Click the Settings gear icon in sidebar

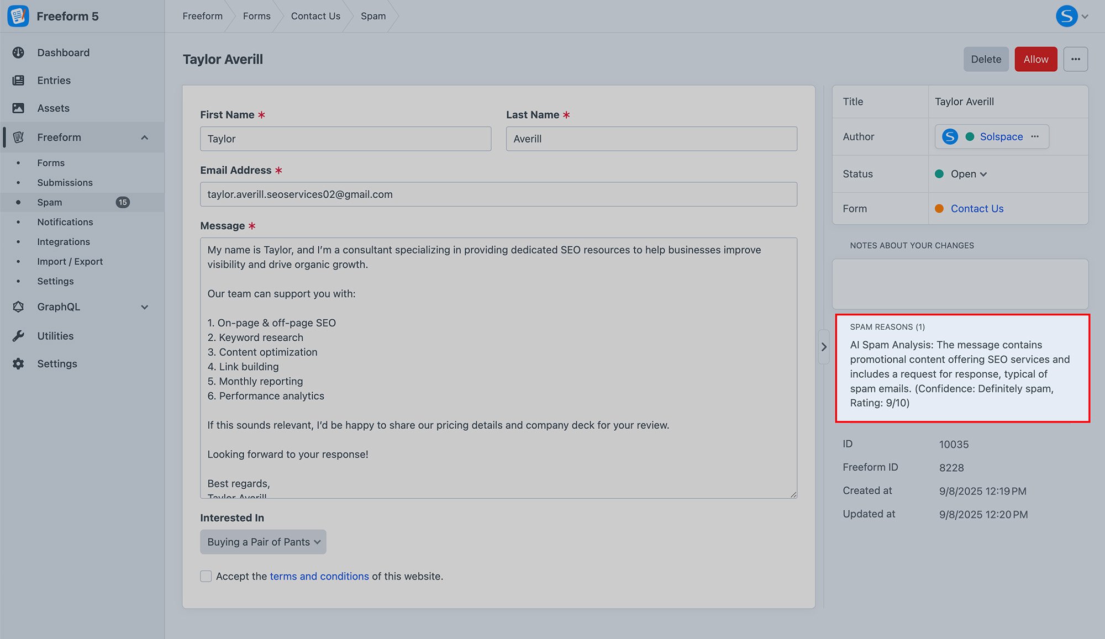pos(18,364)
